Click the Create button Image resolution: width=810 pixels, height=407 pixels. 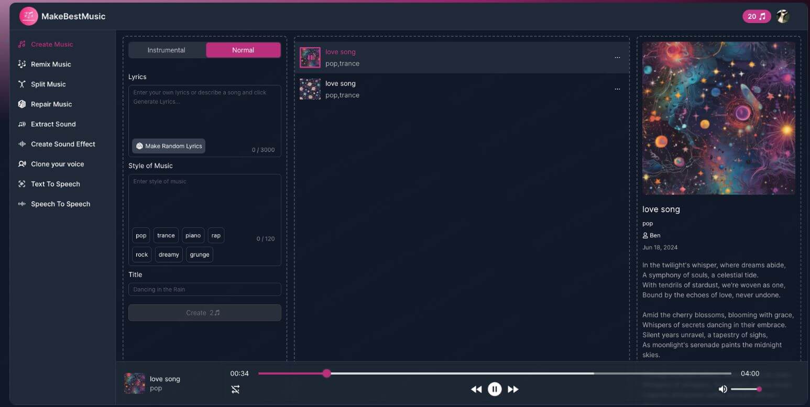click(205, 313)
